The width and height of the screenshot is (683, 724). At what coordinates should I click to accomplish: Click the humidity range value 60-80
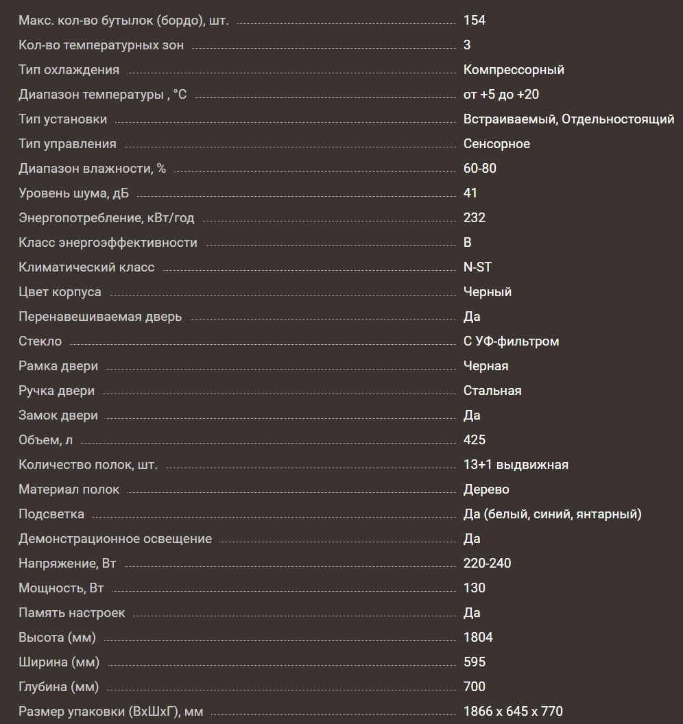coord(480,169)
